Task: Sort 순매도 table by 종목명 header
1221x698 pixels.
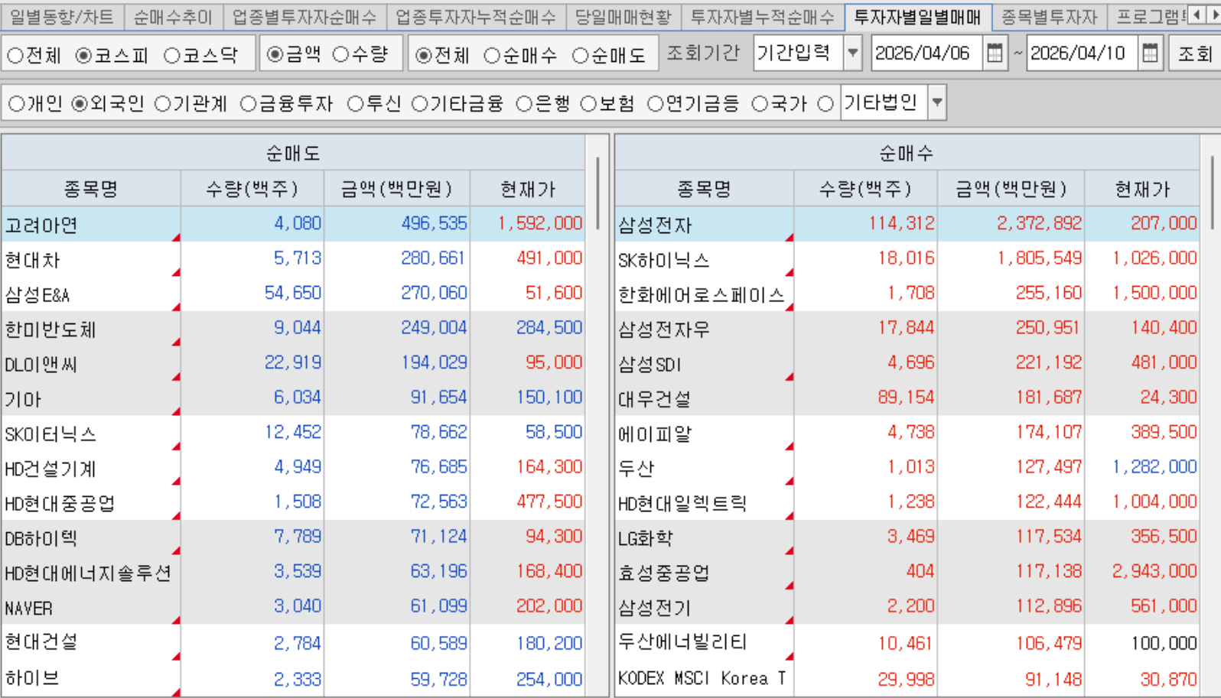Action: click(x=90, y=189)
